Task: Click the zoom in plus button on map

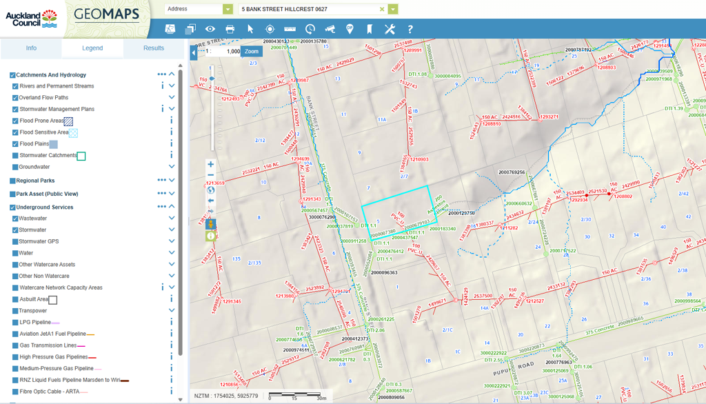Action: coord(211,165)
